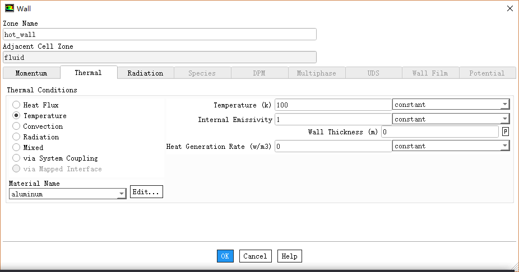Image resolution: width=519 pixels, height=272 pixels.
Task: Click the Wall Thickness parameter P button
Action: [x=506, y=132]
